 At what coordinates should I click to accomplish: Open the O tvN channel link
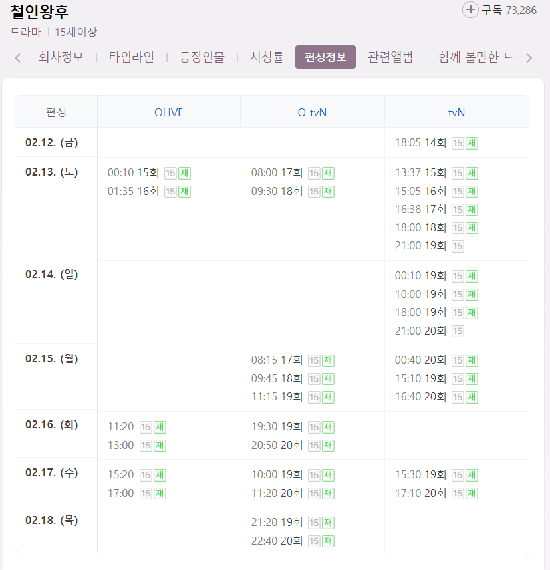click(x=313, y=112)
